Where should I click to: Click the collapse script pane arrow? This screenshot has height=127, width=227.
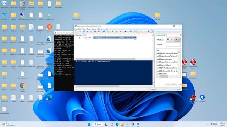(x=153, y=35)
